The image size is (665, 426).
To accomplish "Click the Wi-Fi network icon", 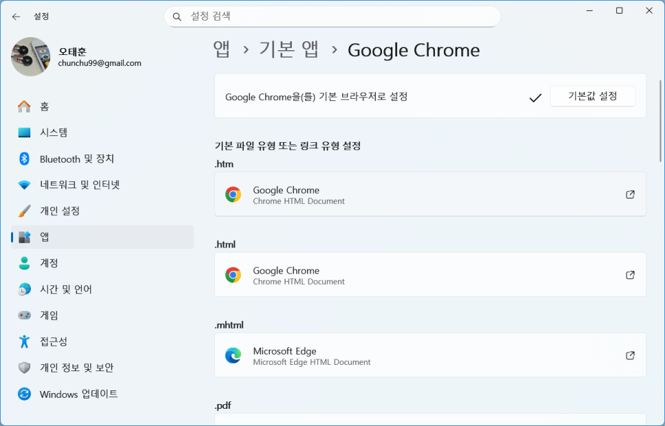I will click(x=24, y=185).
